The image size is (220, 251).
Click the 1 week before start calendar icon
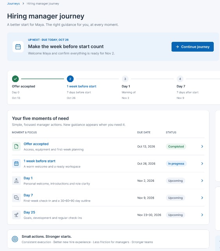16,163
